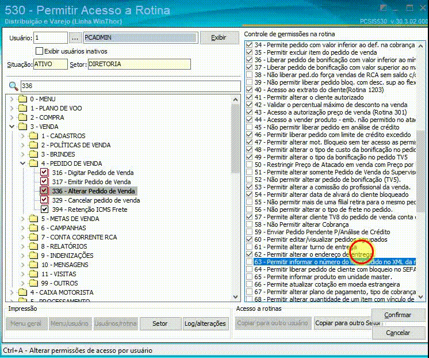Expand the 1 - PLANO DE VOO node
429x358 pixels.
[x=12, y=108]
